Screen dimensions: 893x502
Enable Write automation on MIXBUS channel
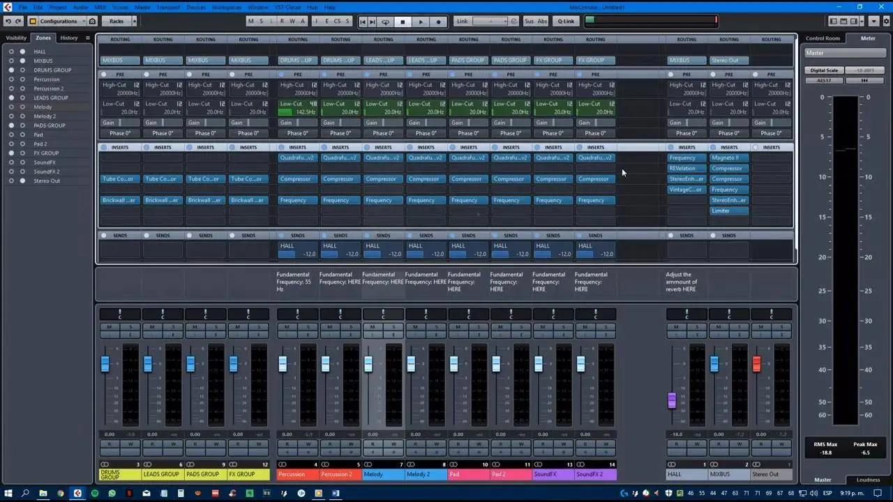739,444
